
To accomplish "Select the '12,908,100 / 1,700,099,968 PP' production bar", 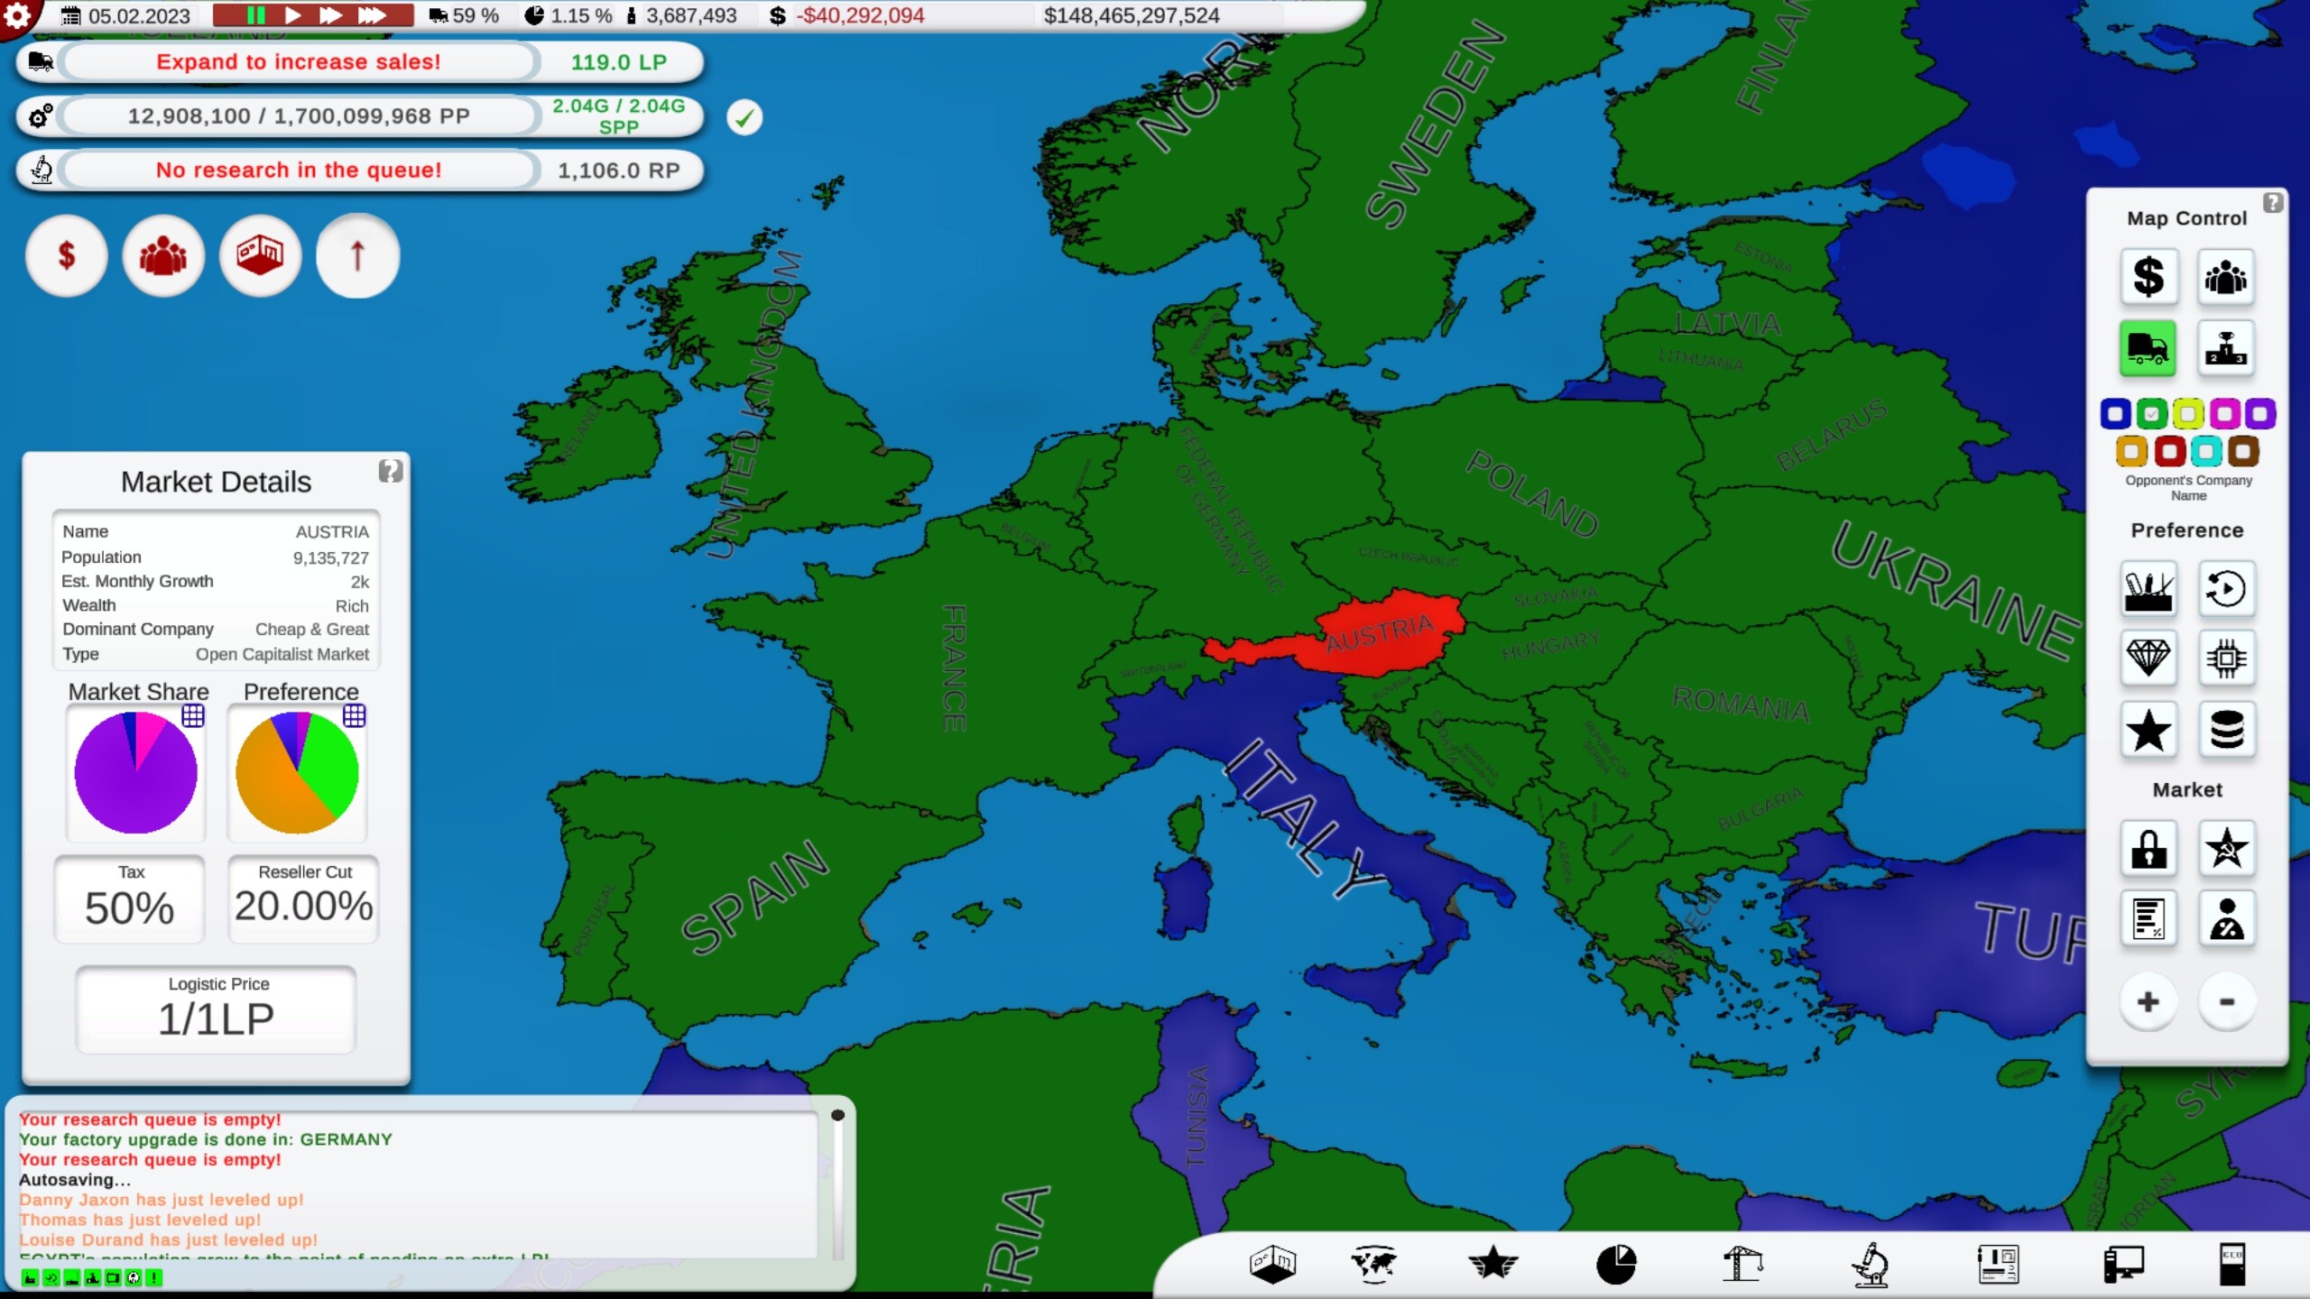I will click(x=299, y=116).
